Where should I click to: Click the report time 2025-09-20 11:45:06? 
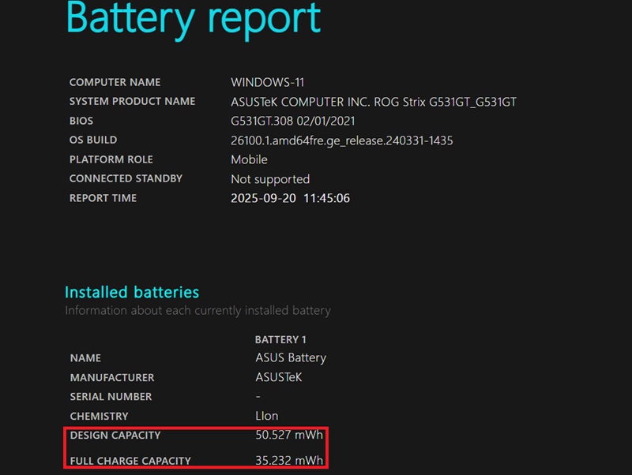(290, 198)
